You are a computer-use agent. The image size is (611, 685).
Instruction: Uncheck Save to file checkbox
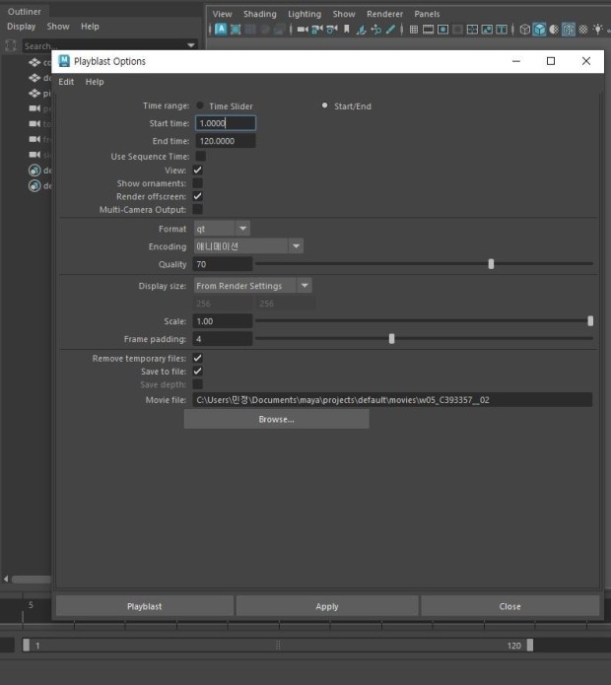tap(197, 371)
